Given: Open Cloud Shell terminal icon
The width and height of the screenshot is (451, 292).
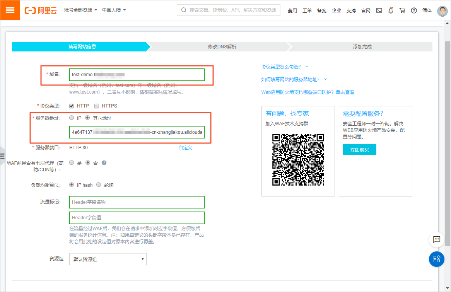Looking at the screenshot, I should [x=379, y=11].
